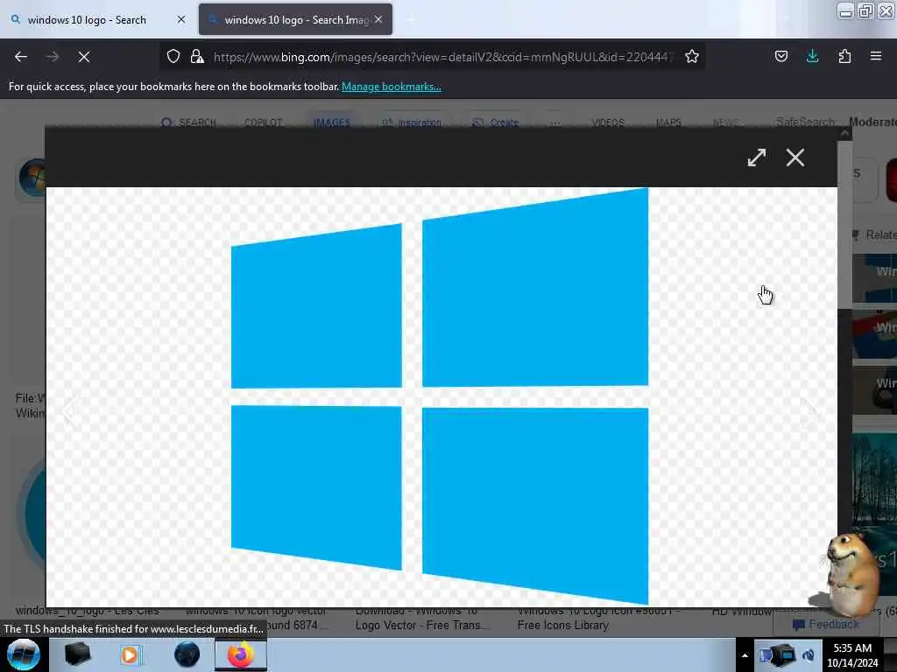
Task: Save page to Pocket
Action: [x=780, y=56]
